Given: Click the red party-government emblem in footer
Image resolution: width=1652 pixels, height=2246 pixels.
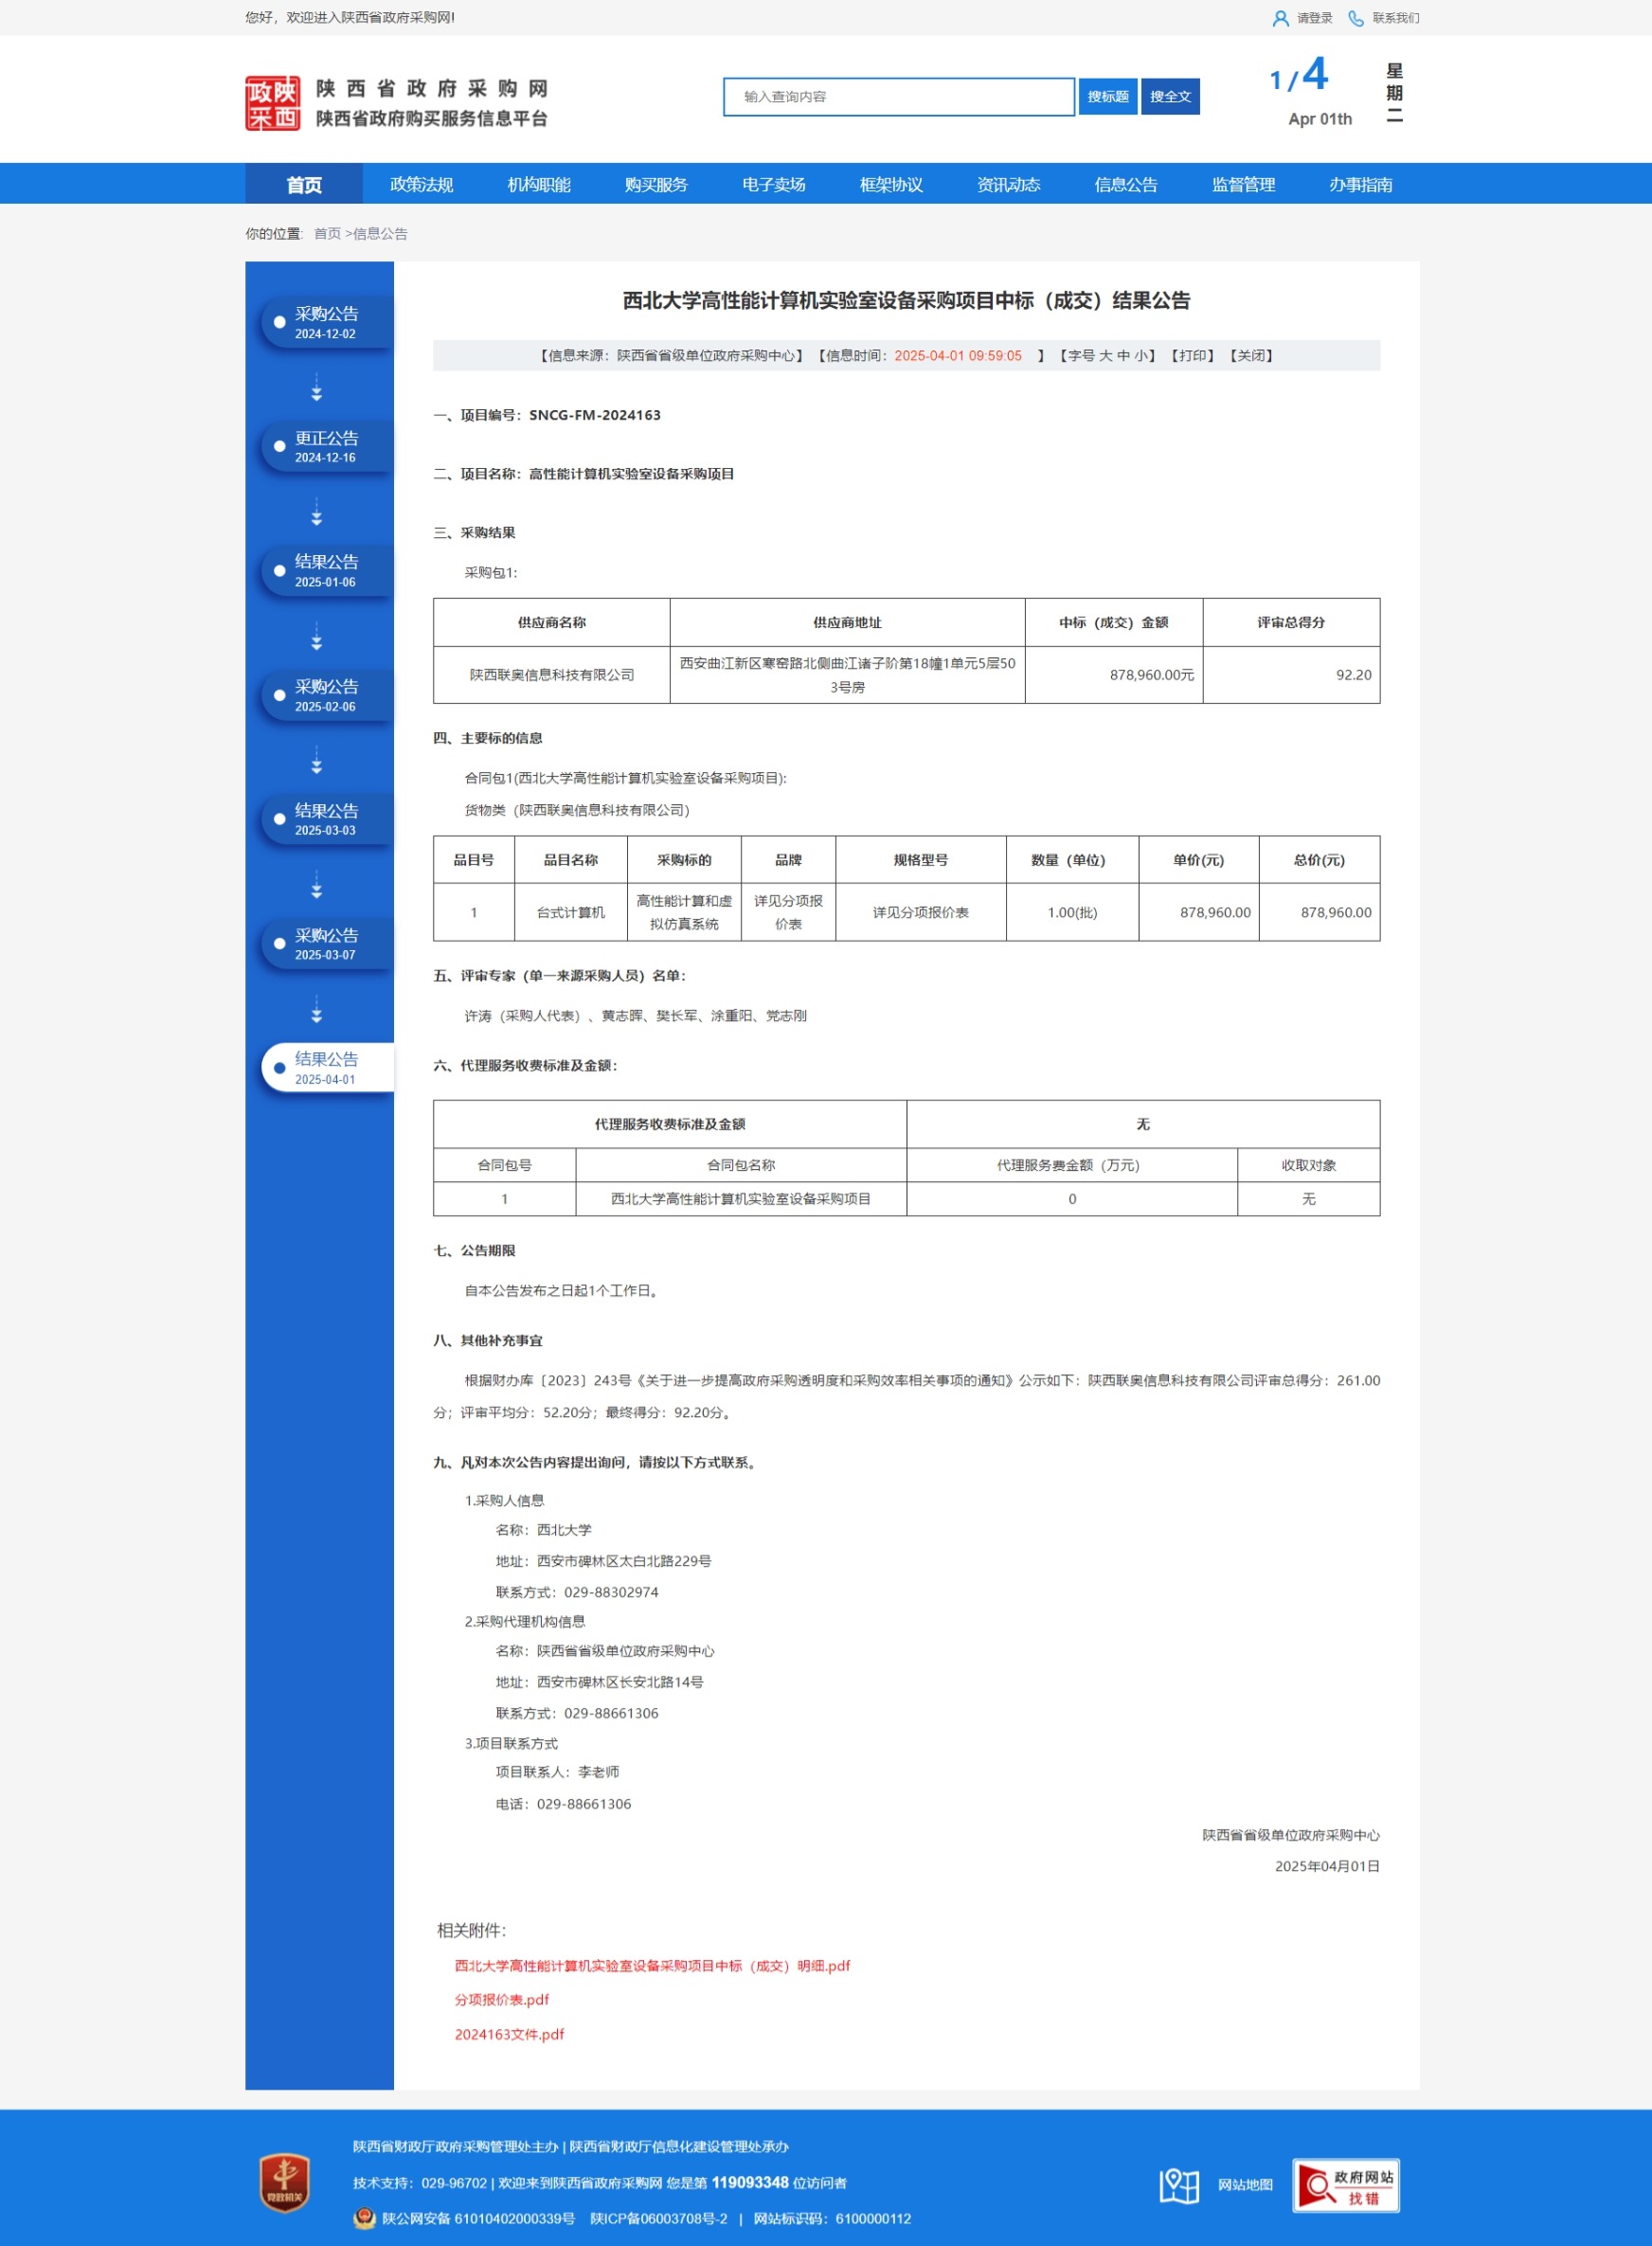Looking at the screenshot, I should [284, 2182].
